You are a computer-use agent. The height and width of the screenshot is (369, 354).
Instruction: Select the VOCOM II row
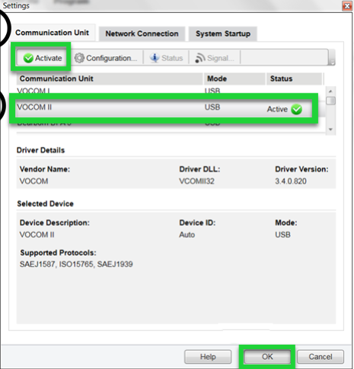click(x=164, y=107)
